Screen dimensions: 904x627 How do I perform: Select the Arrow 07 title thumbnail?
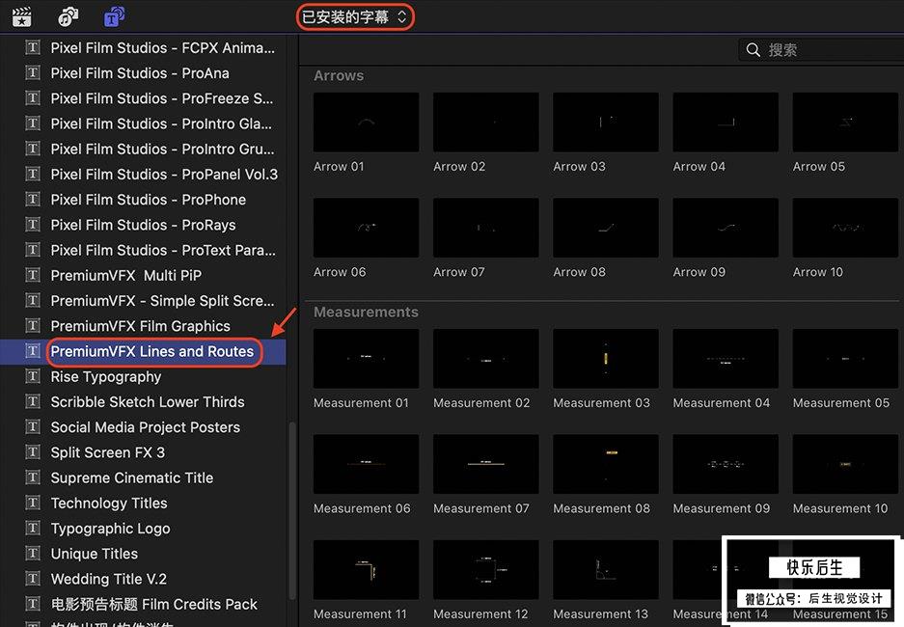point(486,228)
